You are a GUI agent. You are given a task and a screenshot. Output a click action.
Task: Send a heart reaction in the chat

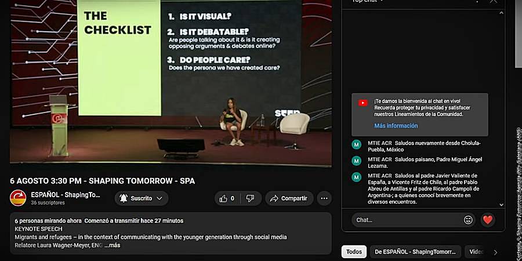pyautogui.click(x=488, y=220)
